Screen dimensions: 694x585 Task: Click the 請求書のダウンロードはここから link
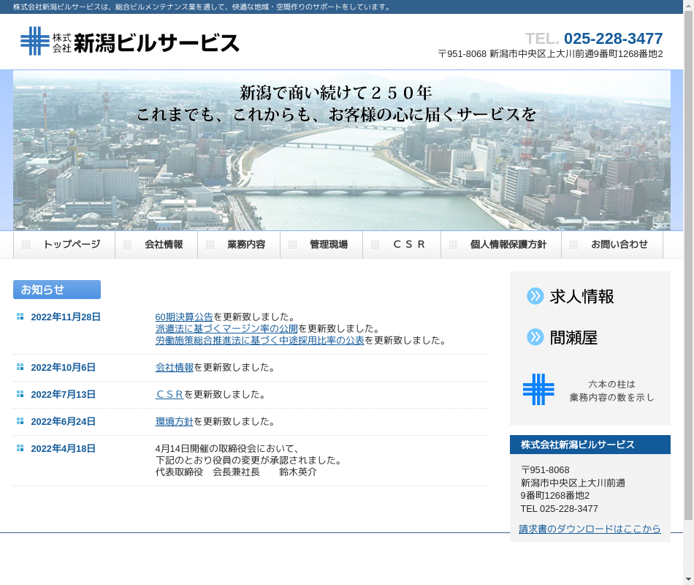click(x=590, y=529)
